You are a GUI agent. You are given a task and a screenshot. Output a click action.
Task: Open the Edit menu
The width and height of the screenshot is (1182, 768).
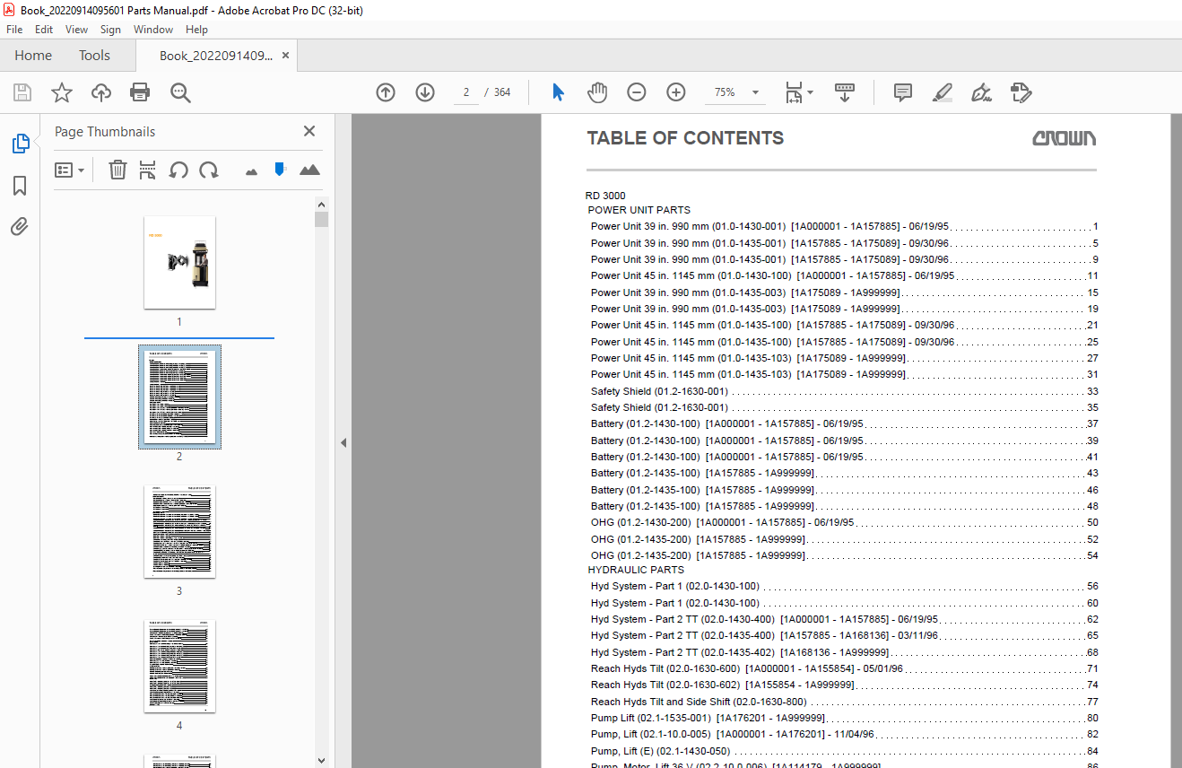(44, 30)
